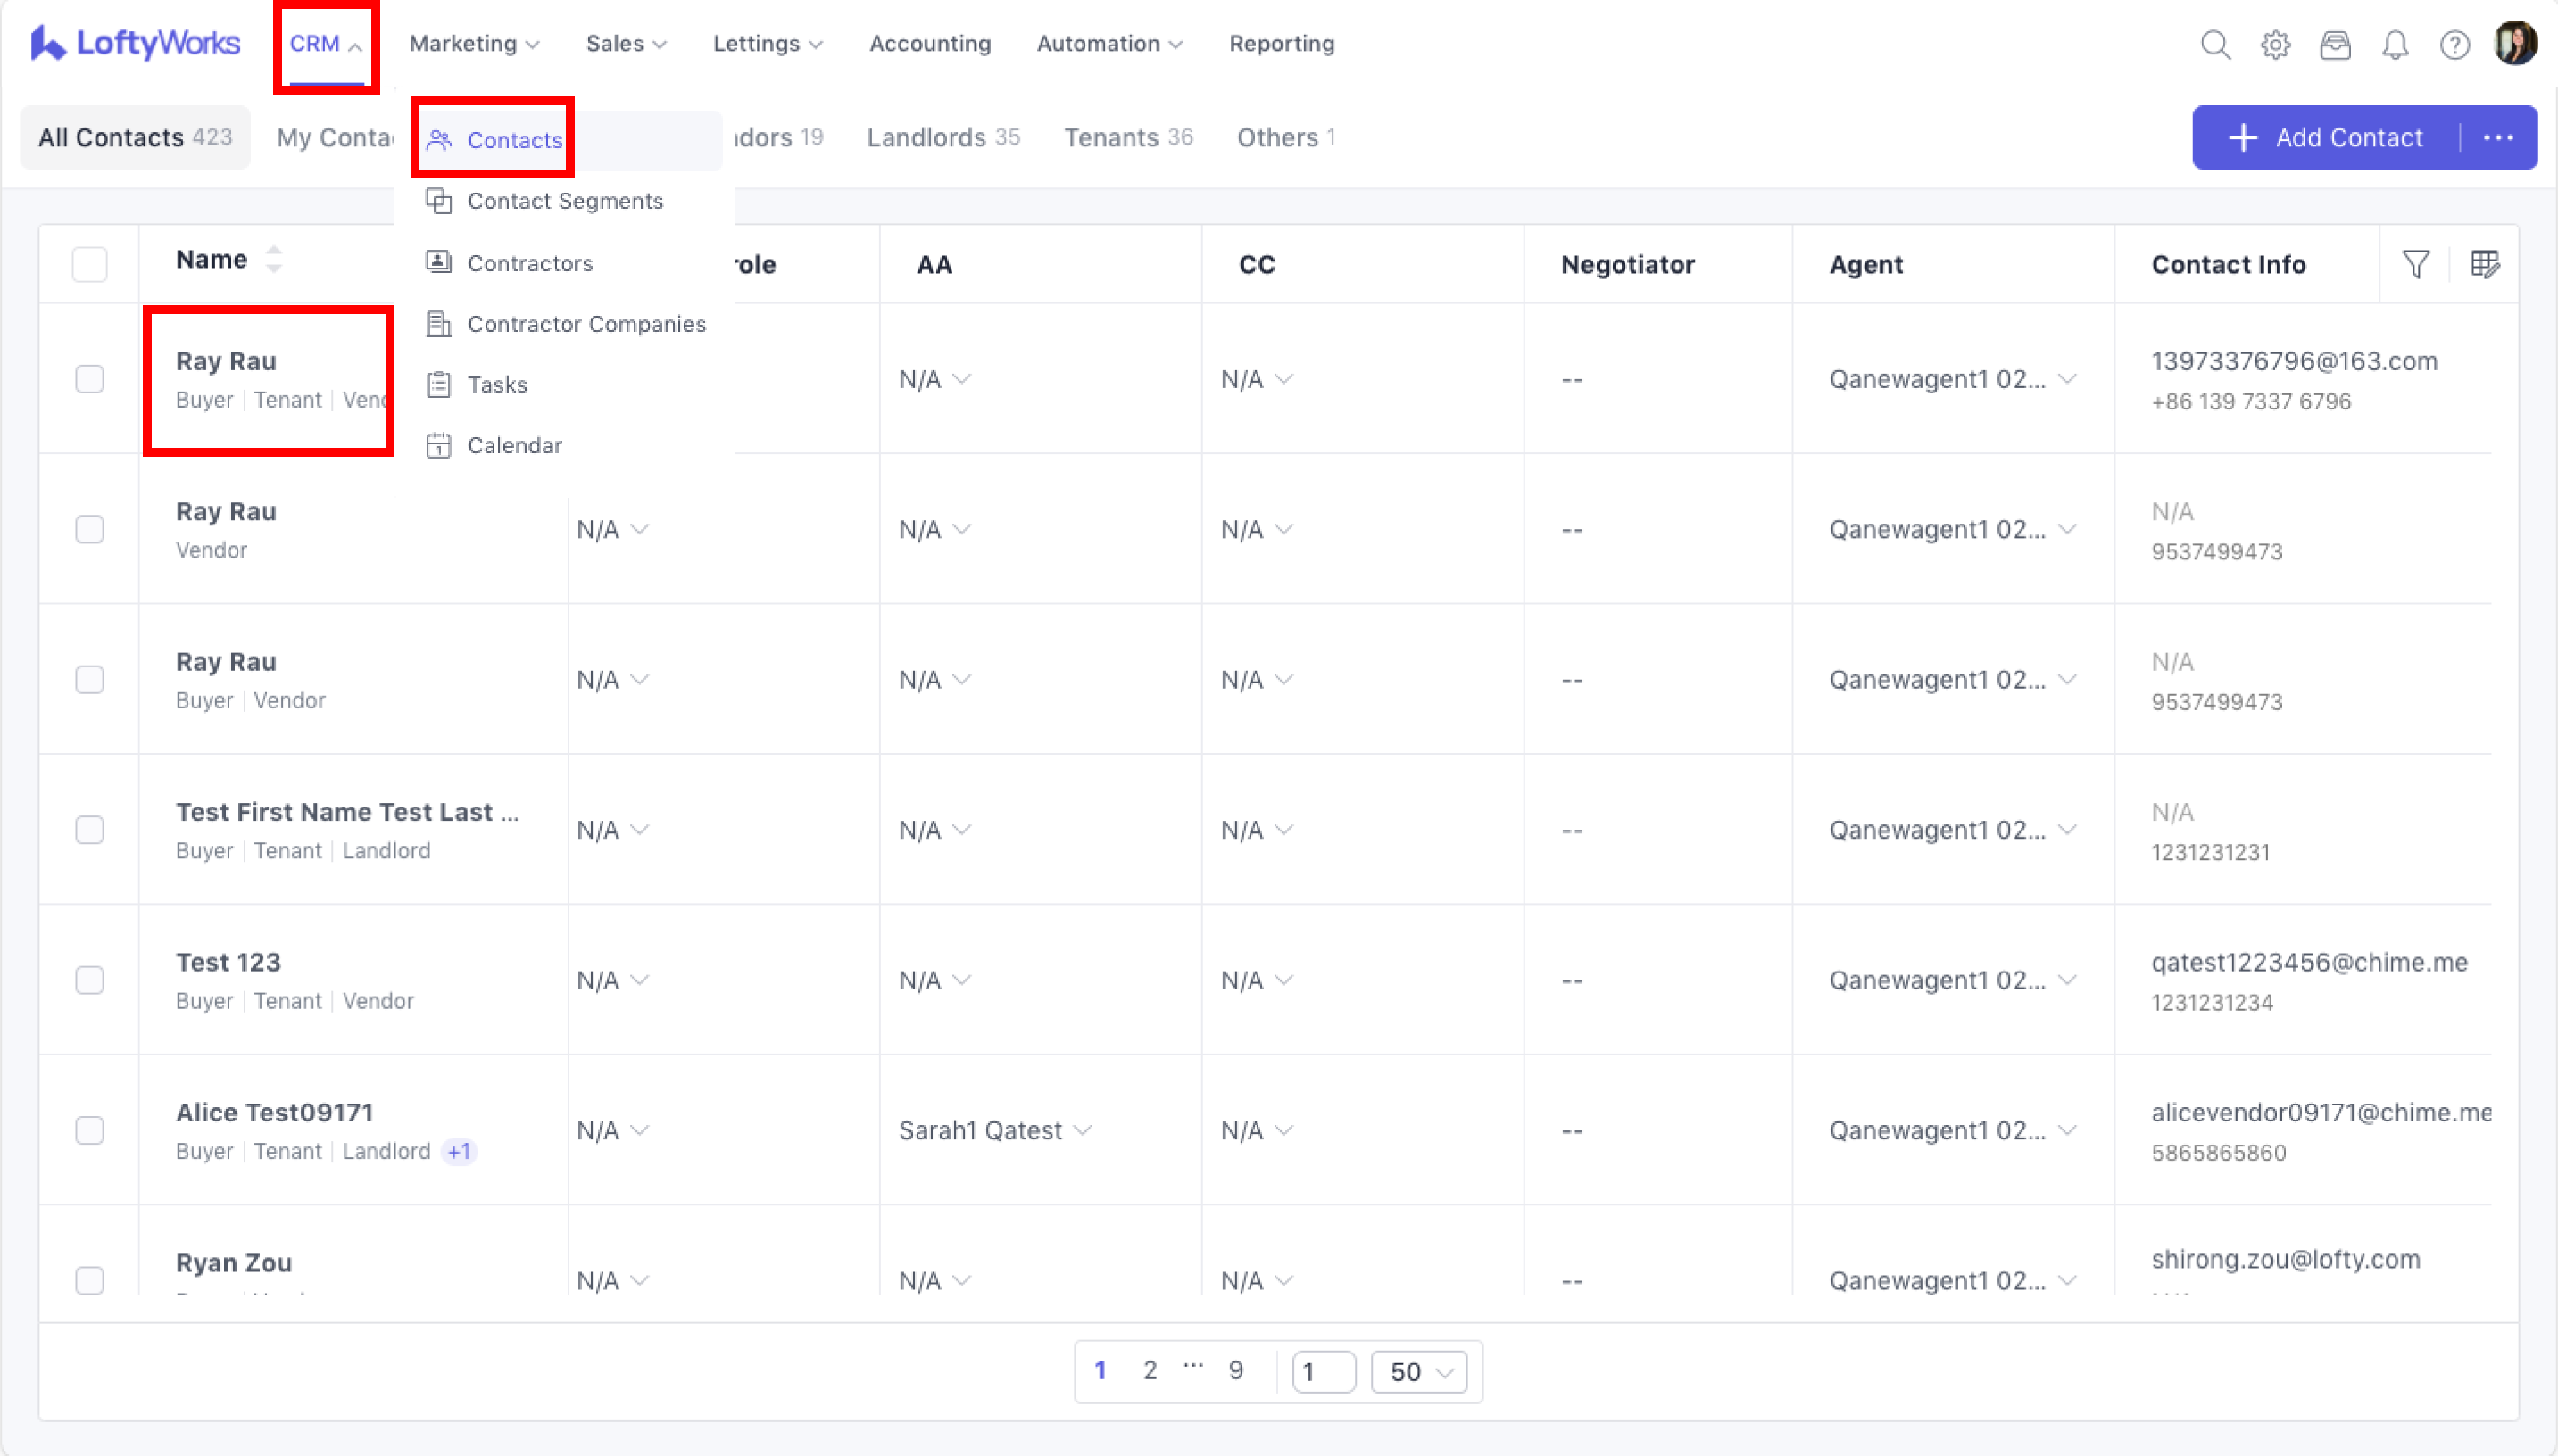
Task: Check the Test 123 row checkbox
Action: click(89, 980)
